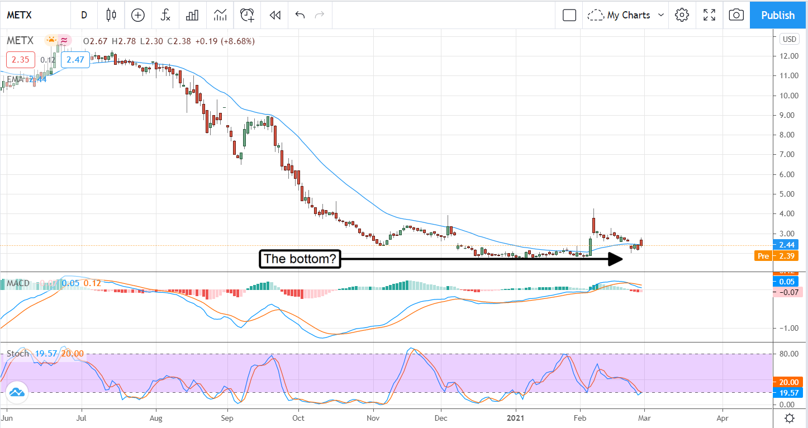Click the MACD indicator label
This screenshot has width=808, height=428.
point(17,284)
